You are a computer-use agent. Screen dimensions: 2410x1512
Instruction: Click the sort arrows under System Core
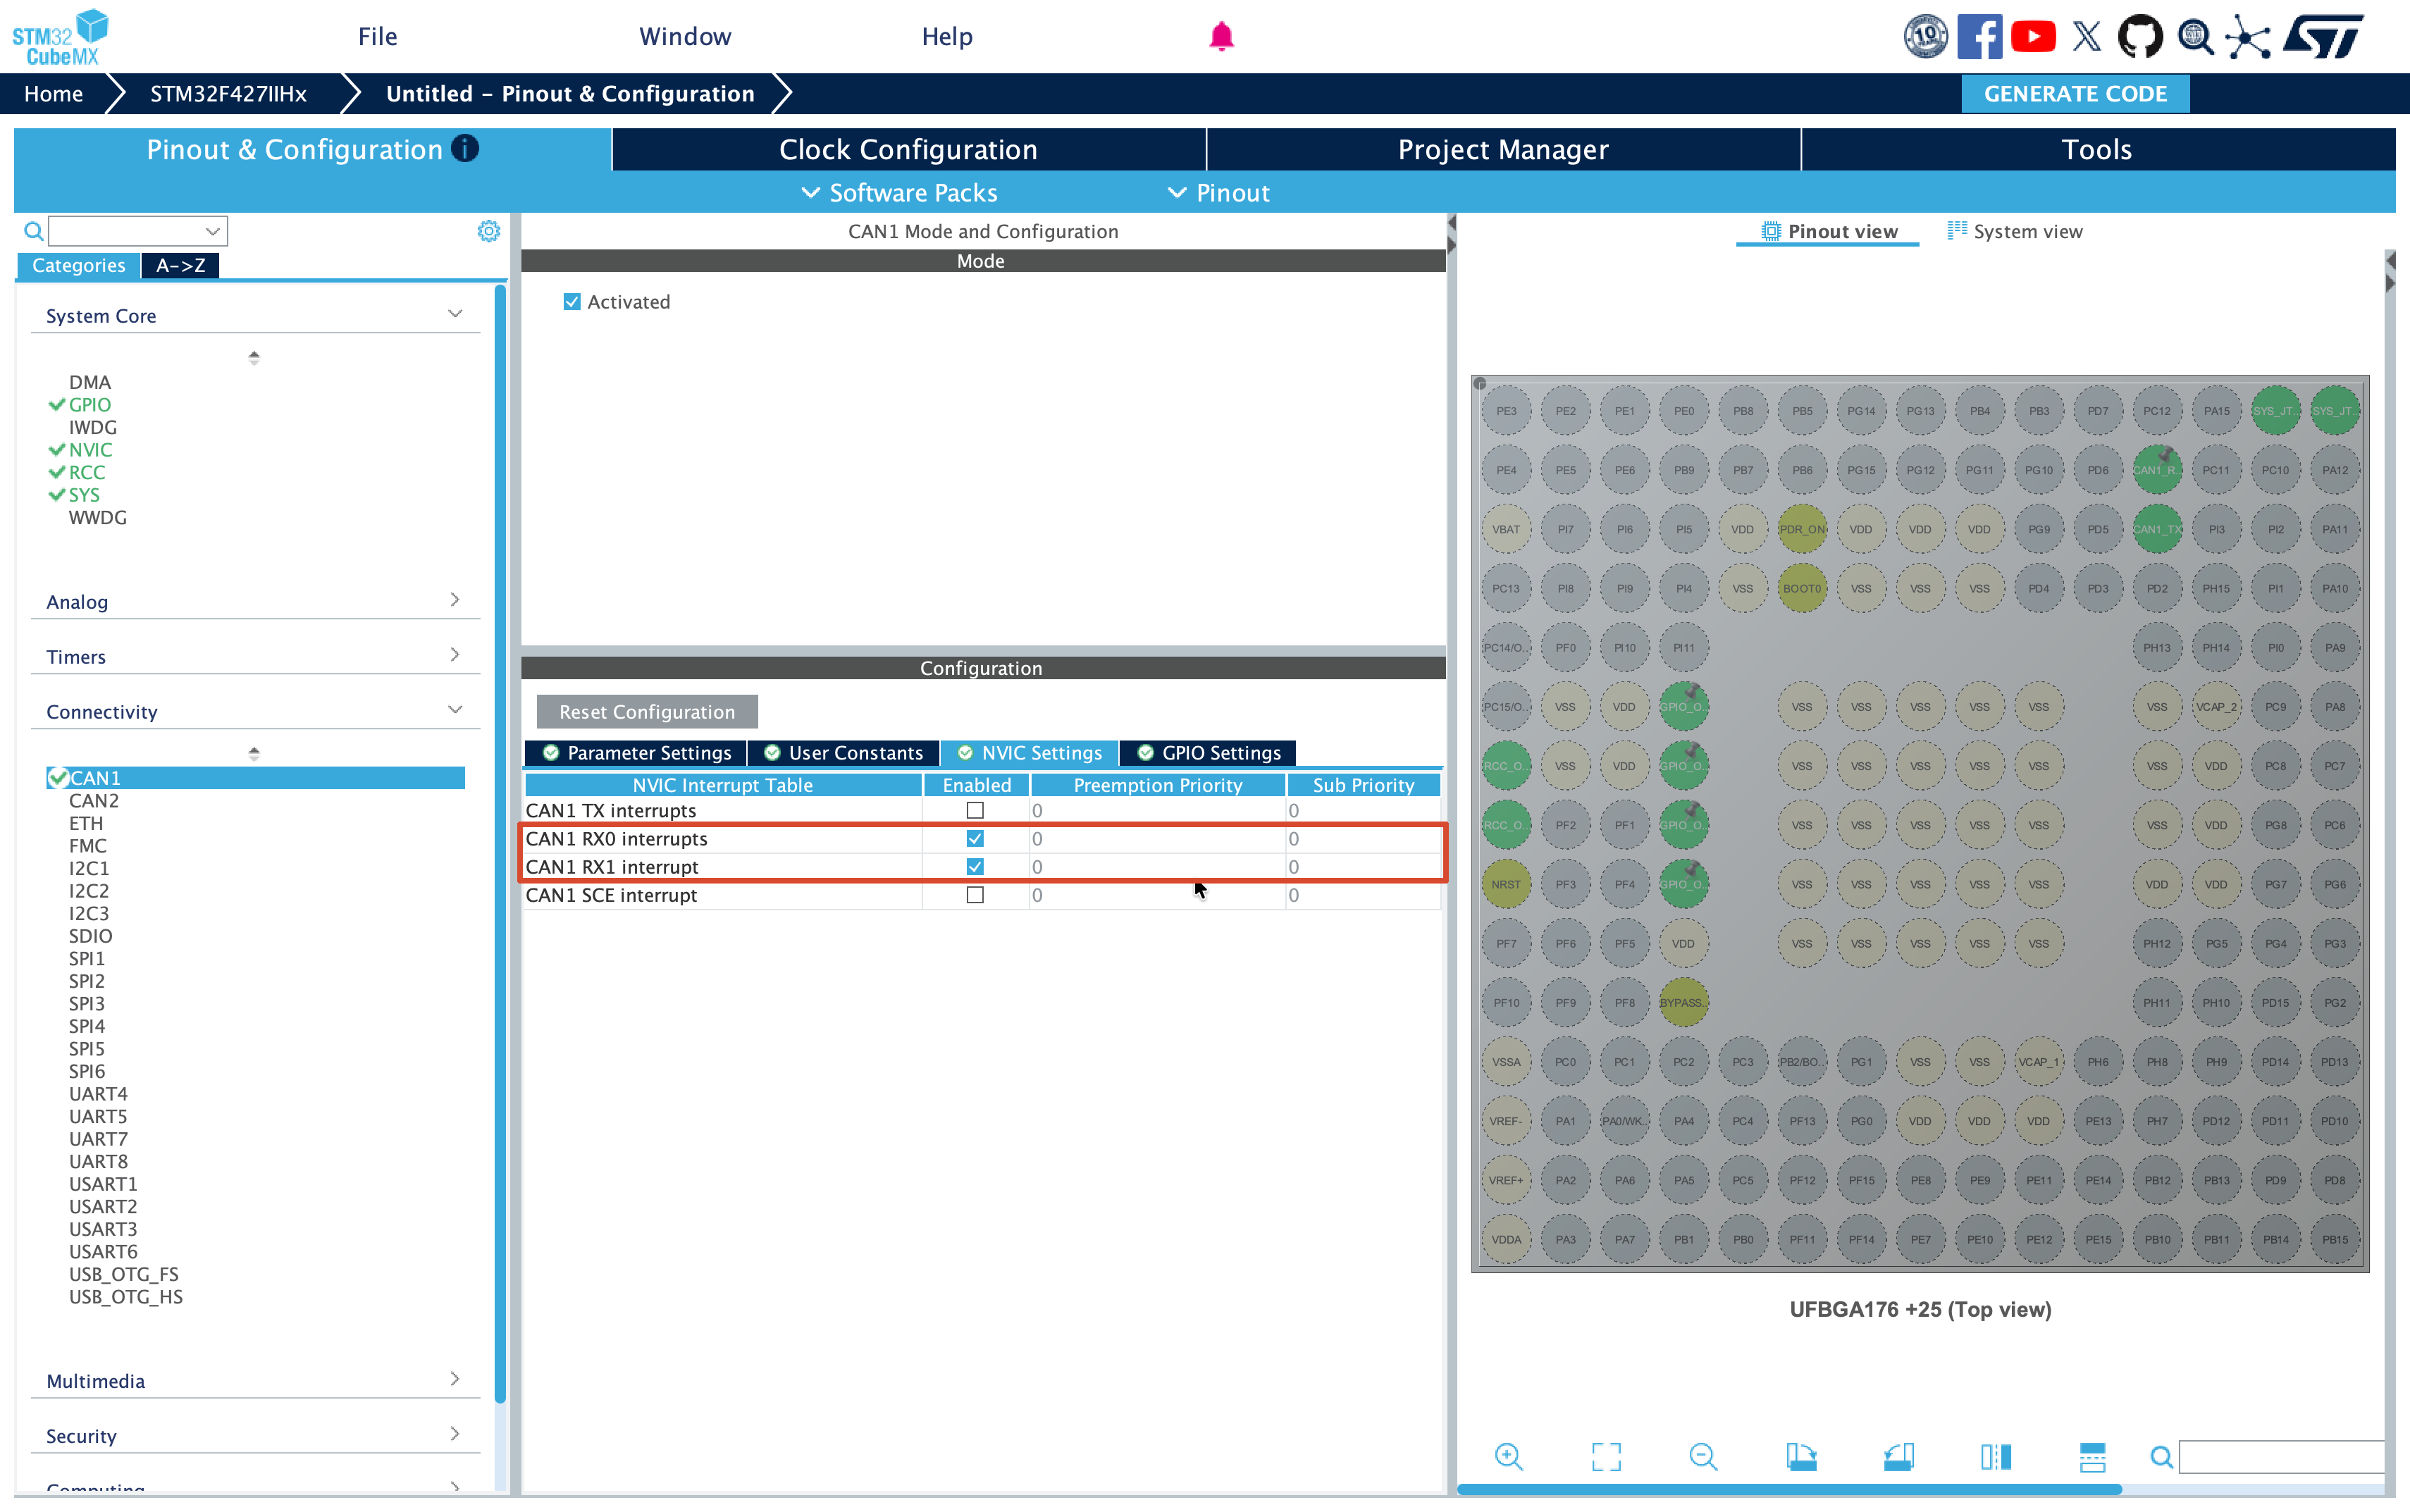tap(254, 357)
